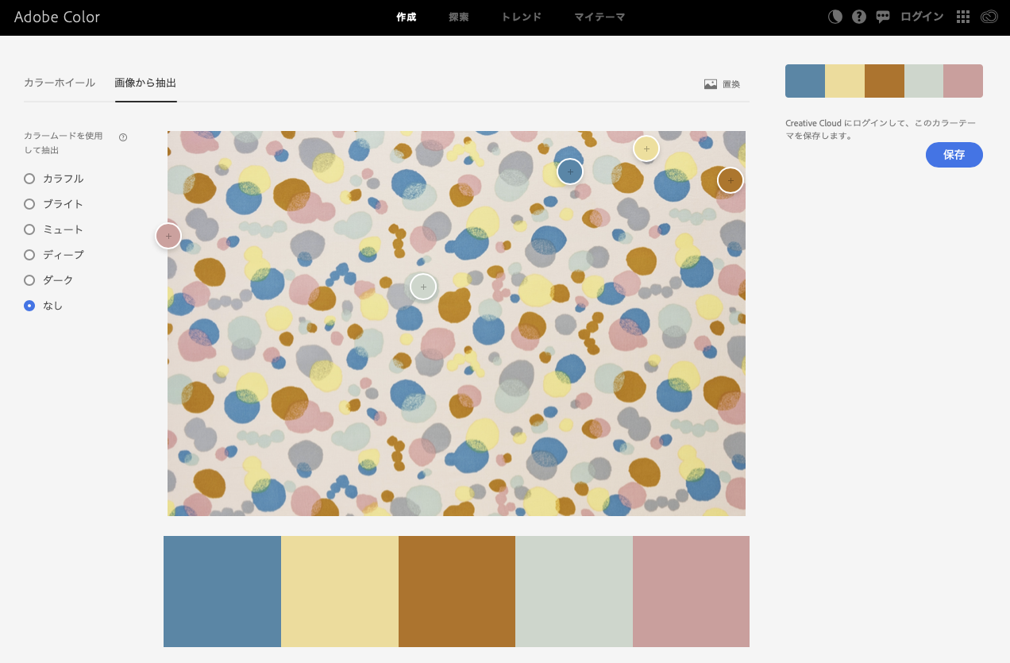
Task: Select the ミュート color mode
Action: [29, 229]
